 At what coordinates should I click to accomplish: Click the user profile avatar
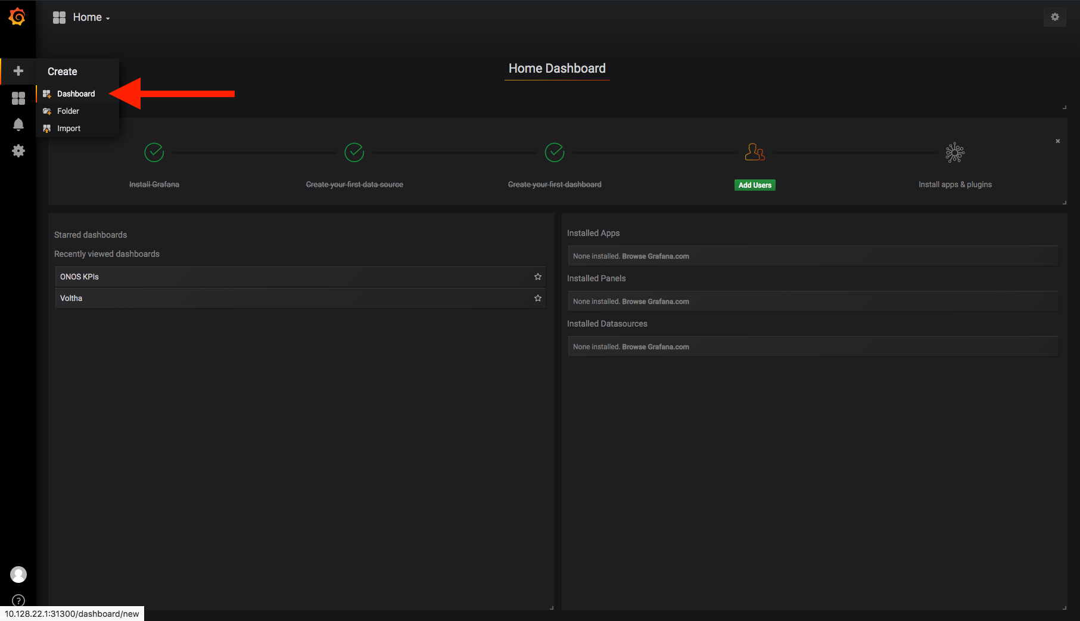(18, 574)
